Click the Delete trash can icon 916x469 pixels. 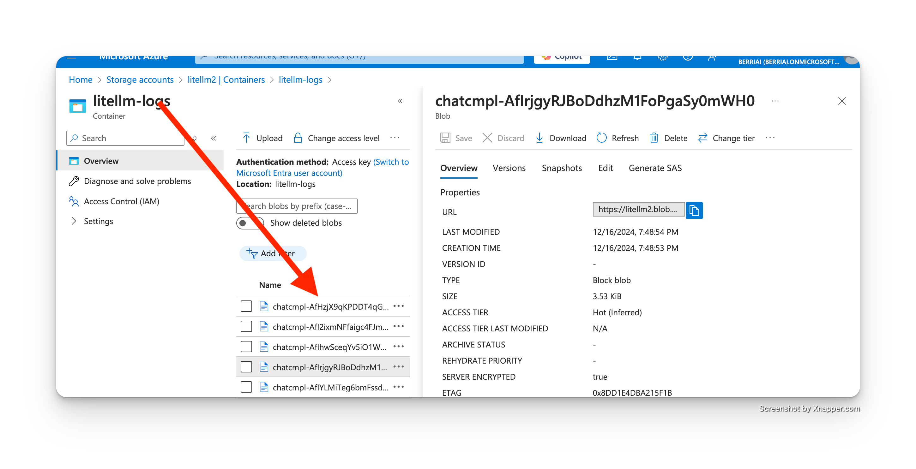click(x=654, y=138)
